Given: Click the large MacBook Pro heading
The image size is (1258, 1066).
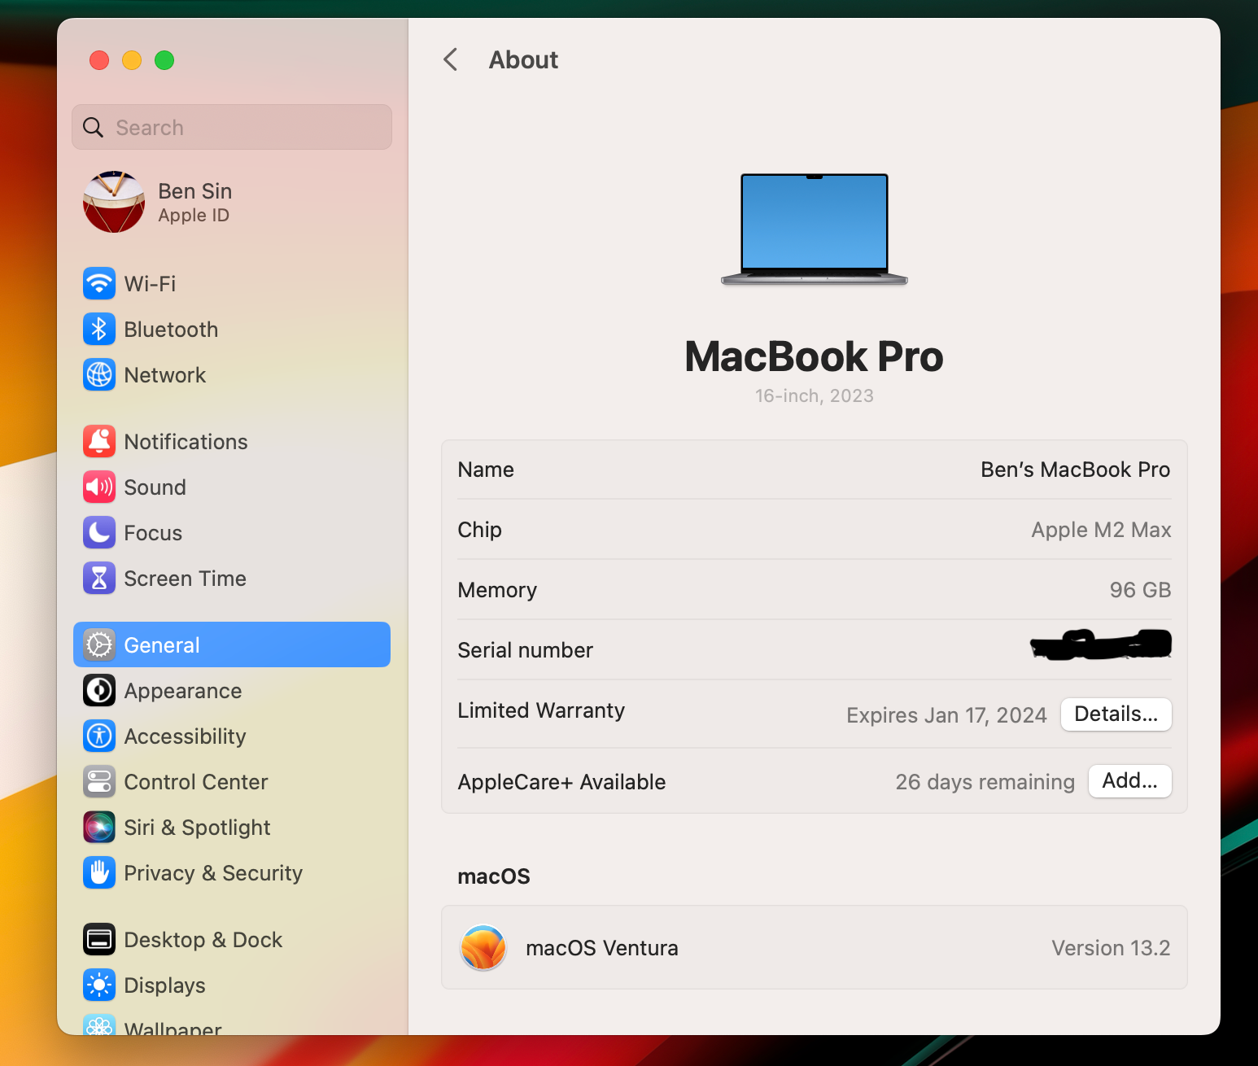Looking at the screenshot, I should pyautogui.click(x=815, y=356).
